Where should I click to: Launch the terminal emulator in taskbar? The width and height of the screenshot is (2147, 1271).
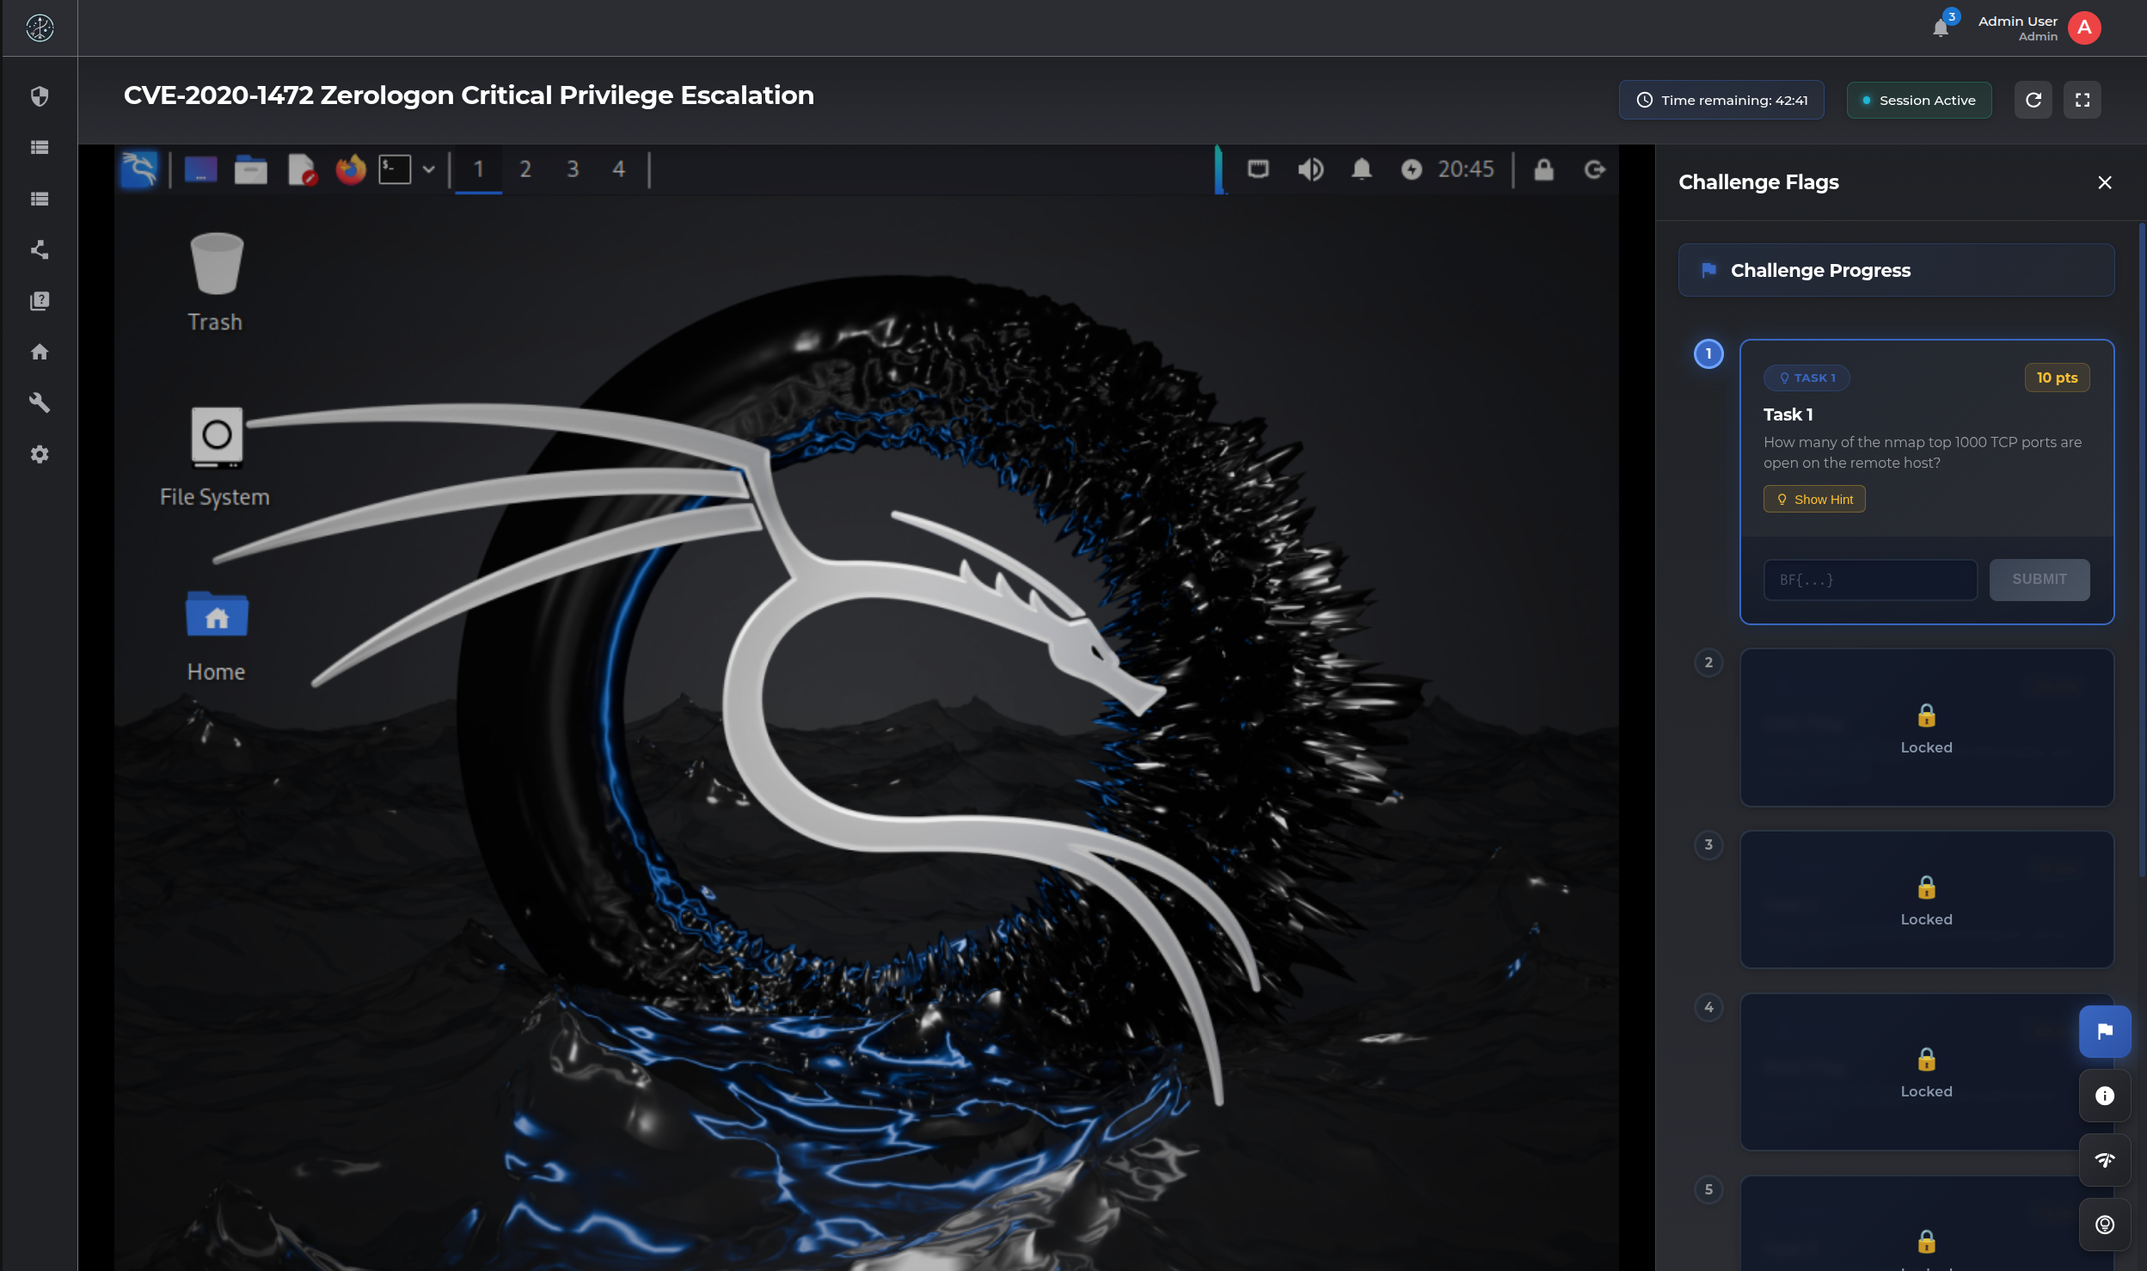[395, 169]
